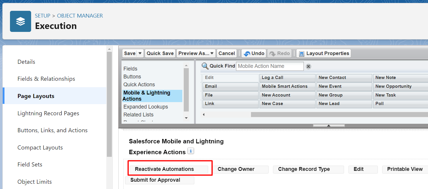Open the Fields & Relationships section

[x=46, y=79]
